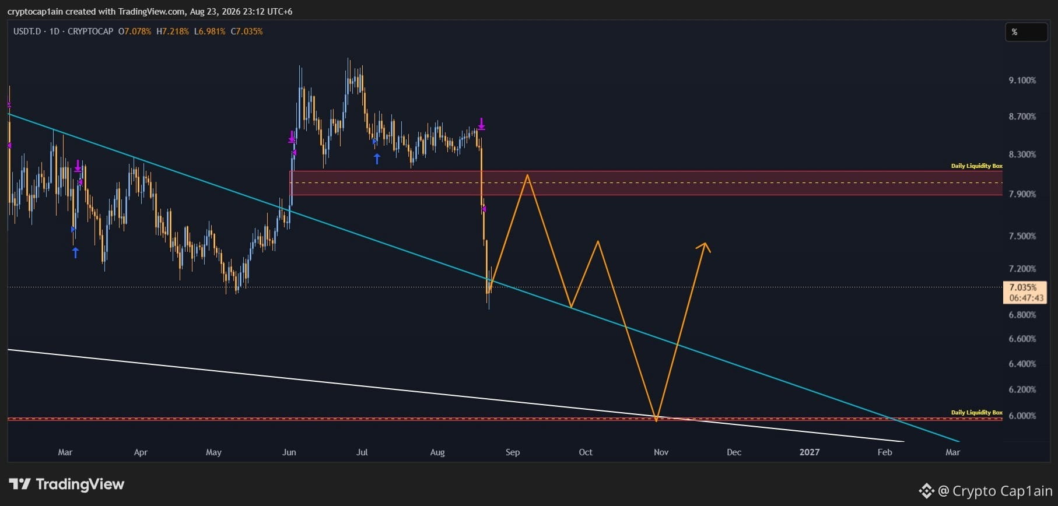Image resolution: width=1058 pixels, height=506 pixels.
Task: Select the 1D interval label
Action: (x=54, y=31)
